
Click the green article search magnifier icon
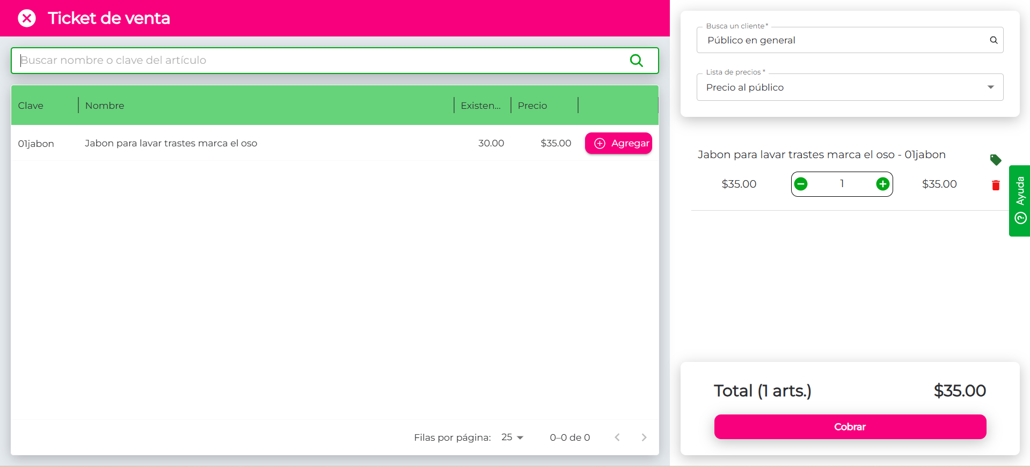pos(637,61)
